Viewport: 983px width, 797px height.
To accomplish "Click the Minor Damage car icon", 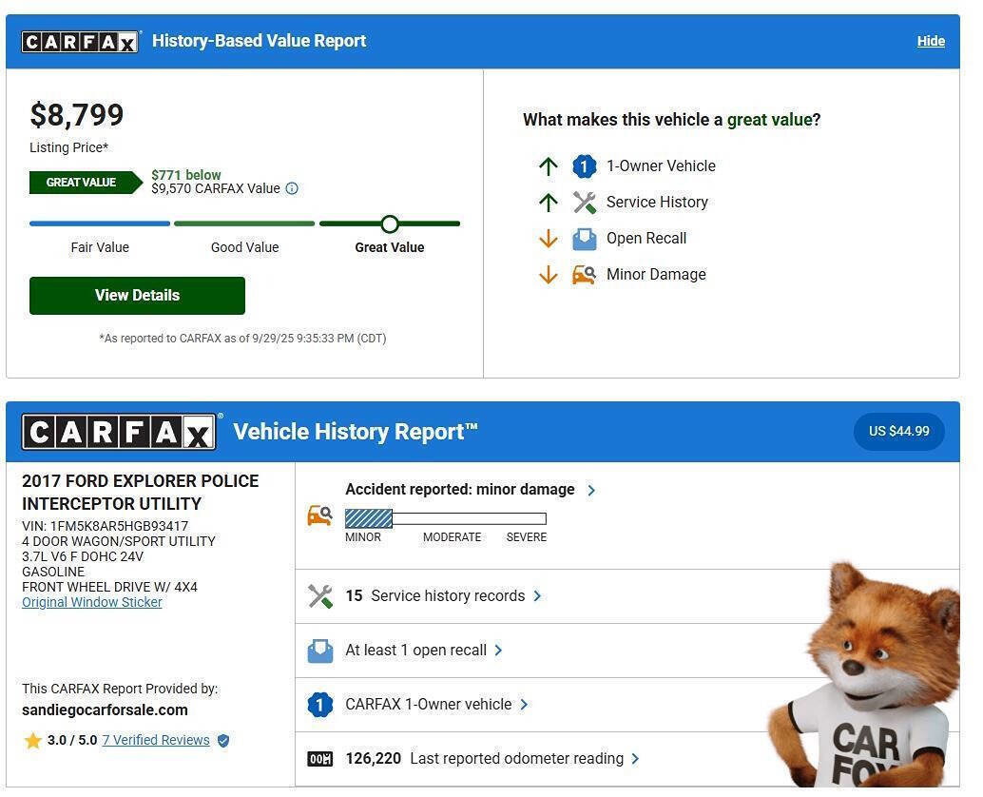I will click(x=584, y=275).
